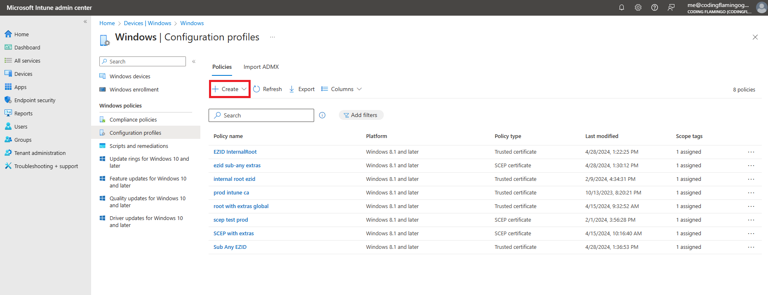The image size is (768, 295).
Task: Switch to the Policies tab
Action: point(222,67)
